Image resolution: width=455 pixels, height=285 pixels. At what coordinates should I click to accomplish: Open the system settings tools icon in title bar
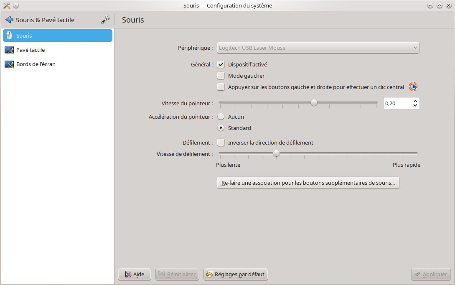pos(6,5)
